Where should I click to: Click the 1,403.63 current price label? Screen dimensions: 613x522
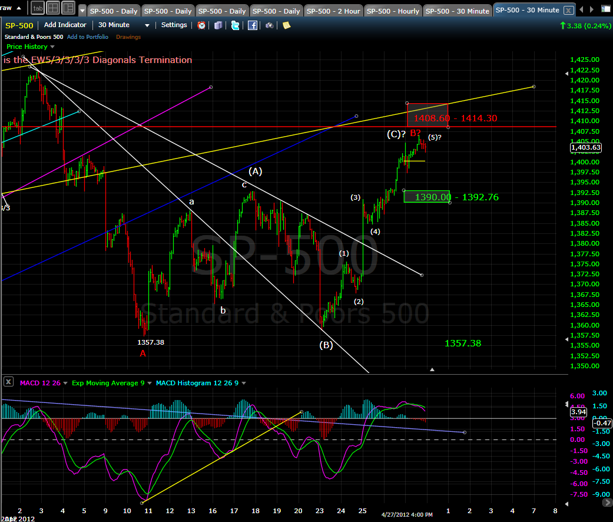(586, 147)
